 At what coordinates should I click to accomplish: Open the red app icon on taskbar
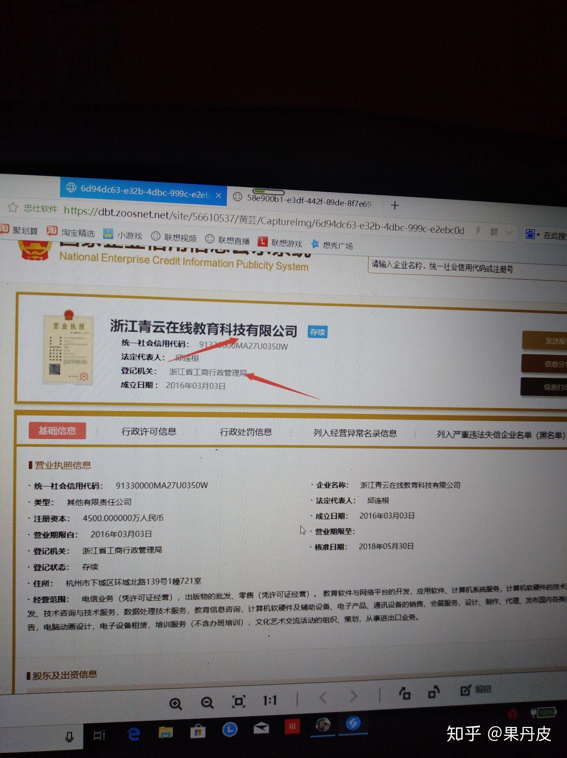click(x=292, y=726)
